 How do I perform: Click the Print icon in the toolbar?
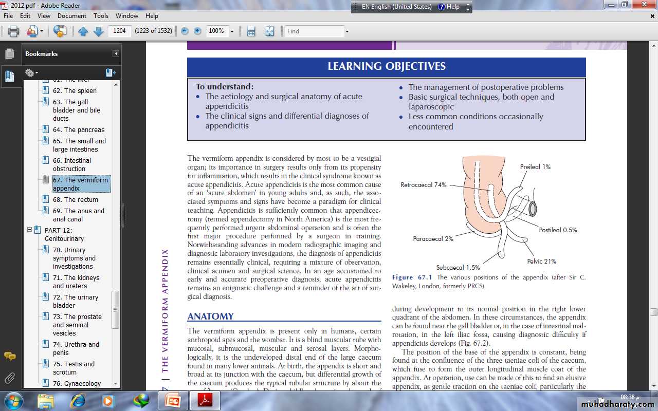14,31
